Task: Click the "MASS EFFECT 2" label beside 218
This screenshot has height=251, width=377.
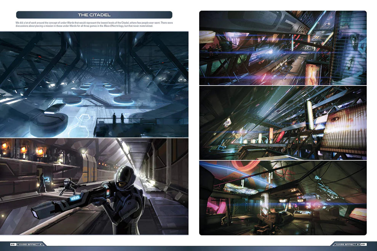Action: coord(30,244)
